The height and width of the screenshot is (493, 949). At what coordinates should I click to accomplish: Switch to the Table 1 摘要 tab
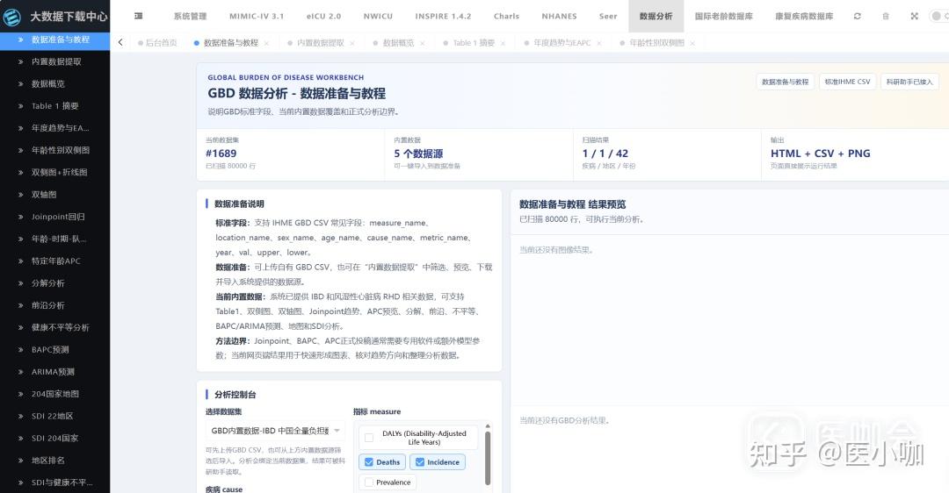[x=469, y=43]
